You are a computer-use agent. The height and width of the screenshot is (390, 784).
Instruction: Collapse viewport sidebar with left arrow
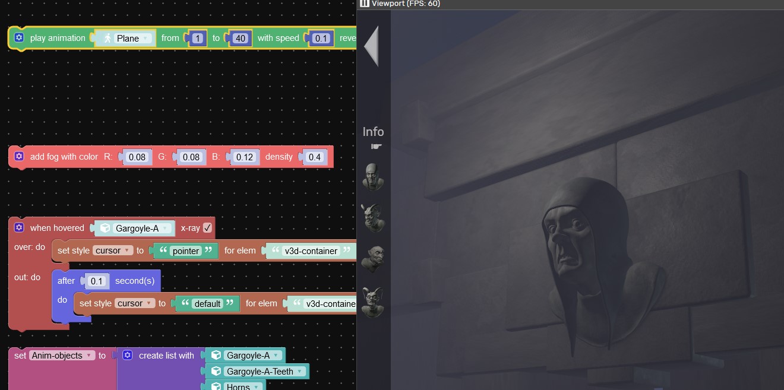pyautogui.click(x=371, y=45)
